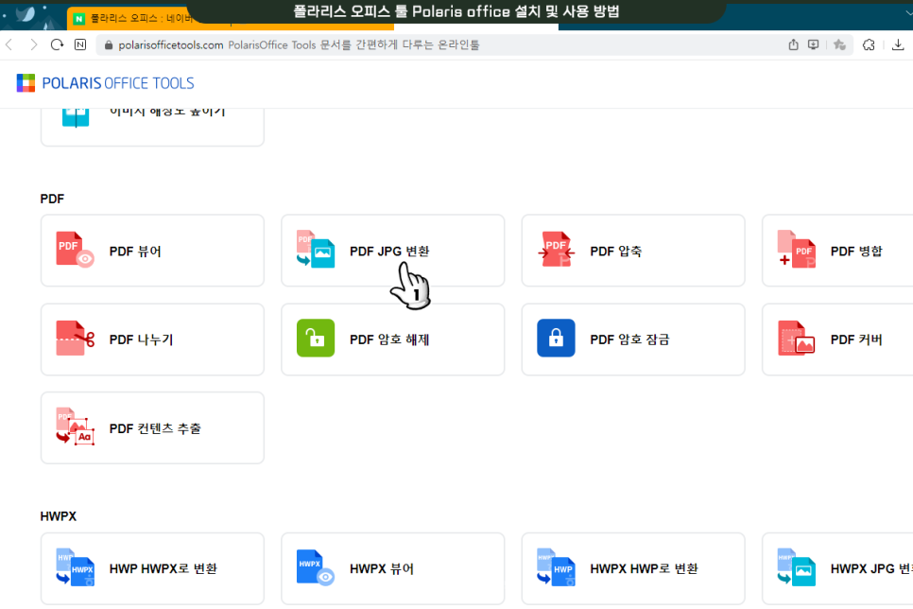Image resolution: width=913 pixels, height=609 pixels.
Task: Click the HWP HWPX로 변환 icon
Action: click(74, 568)
